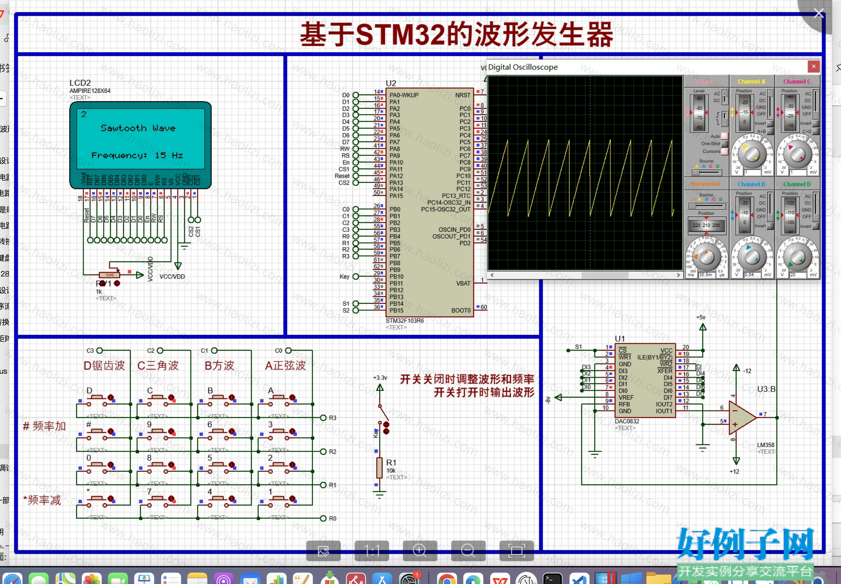841x584 pixels.
Task: Open System Preferences in the dock
Action: (409, 579)
